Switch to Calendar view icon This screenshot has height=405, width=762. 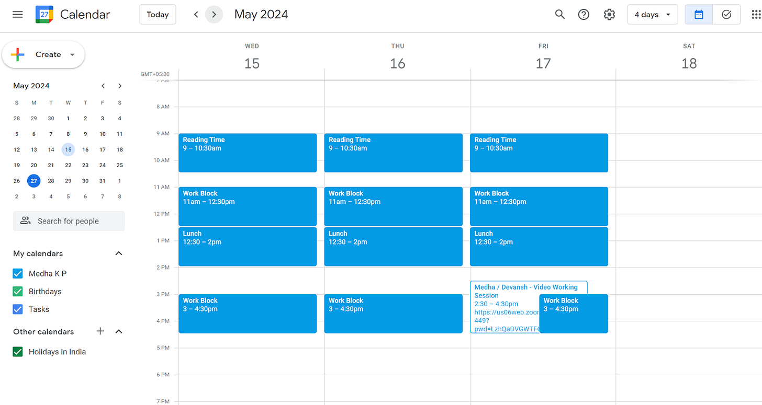(x=699, y=15)
